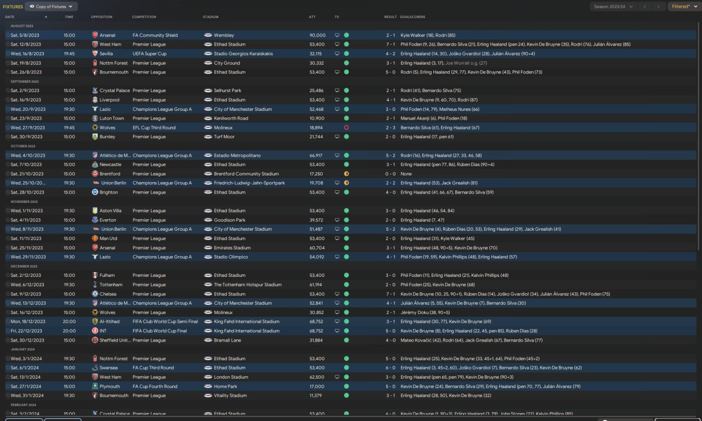
Task: Click the red loss indicator on the Wolves EFL Cup row
Action: 347,128
